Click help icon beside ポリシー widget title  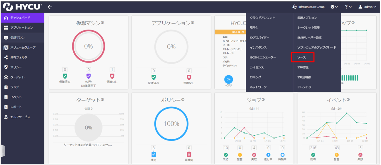(x=183, y=100)
